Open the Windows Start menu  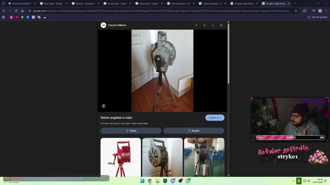coord(142,181)
